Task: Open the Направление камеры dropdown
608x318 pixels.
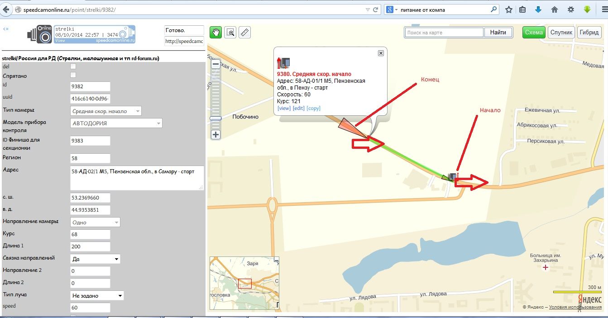Action: pos(95,222)
